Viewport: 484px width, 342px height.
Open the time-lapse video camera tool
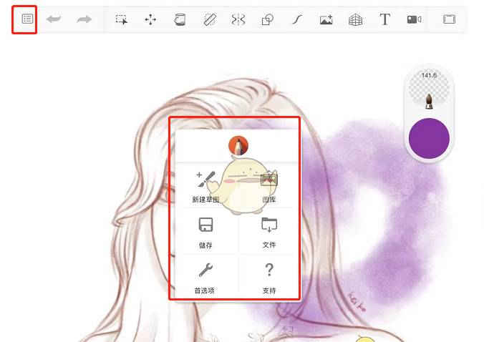[x=415, y=19]
